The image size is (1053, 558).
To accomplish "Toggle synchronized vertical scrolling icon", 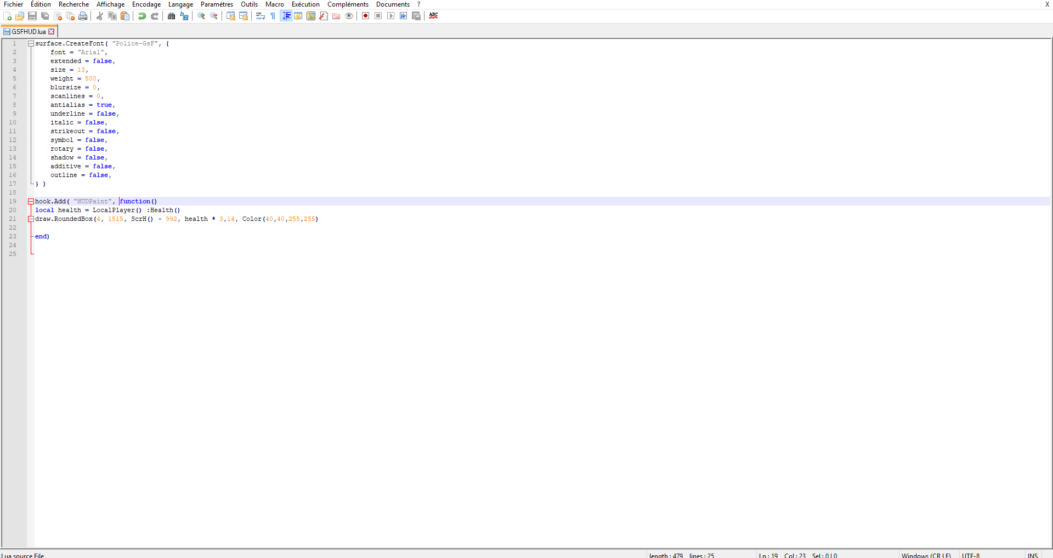I will click(231, 16).
